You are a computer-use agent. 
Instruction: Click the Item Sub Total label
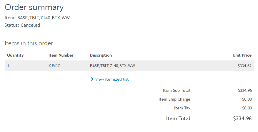177,90
